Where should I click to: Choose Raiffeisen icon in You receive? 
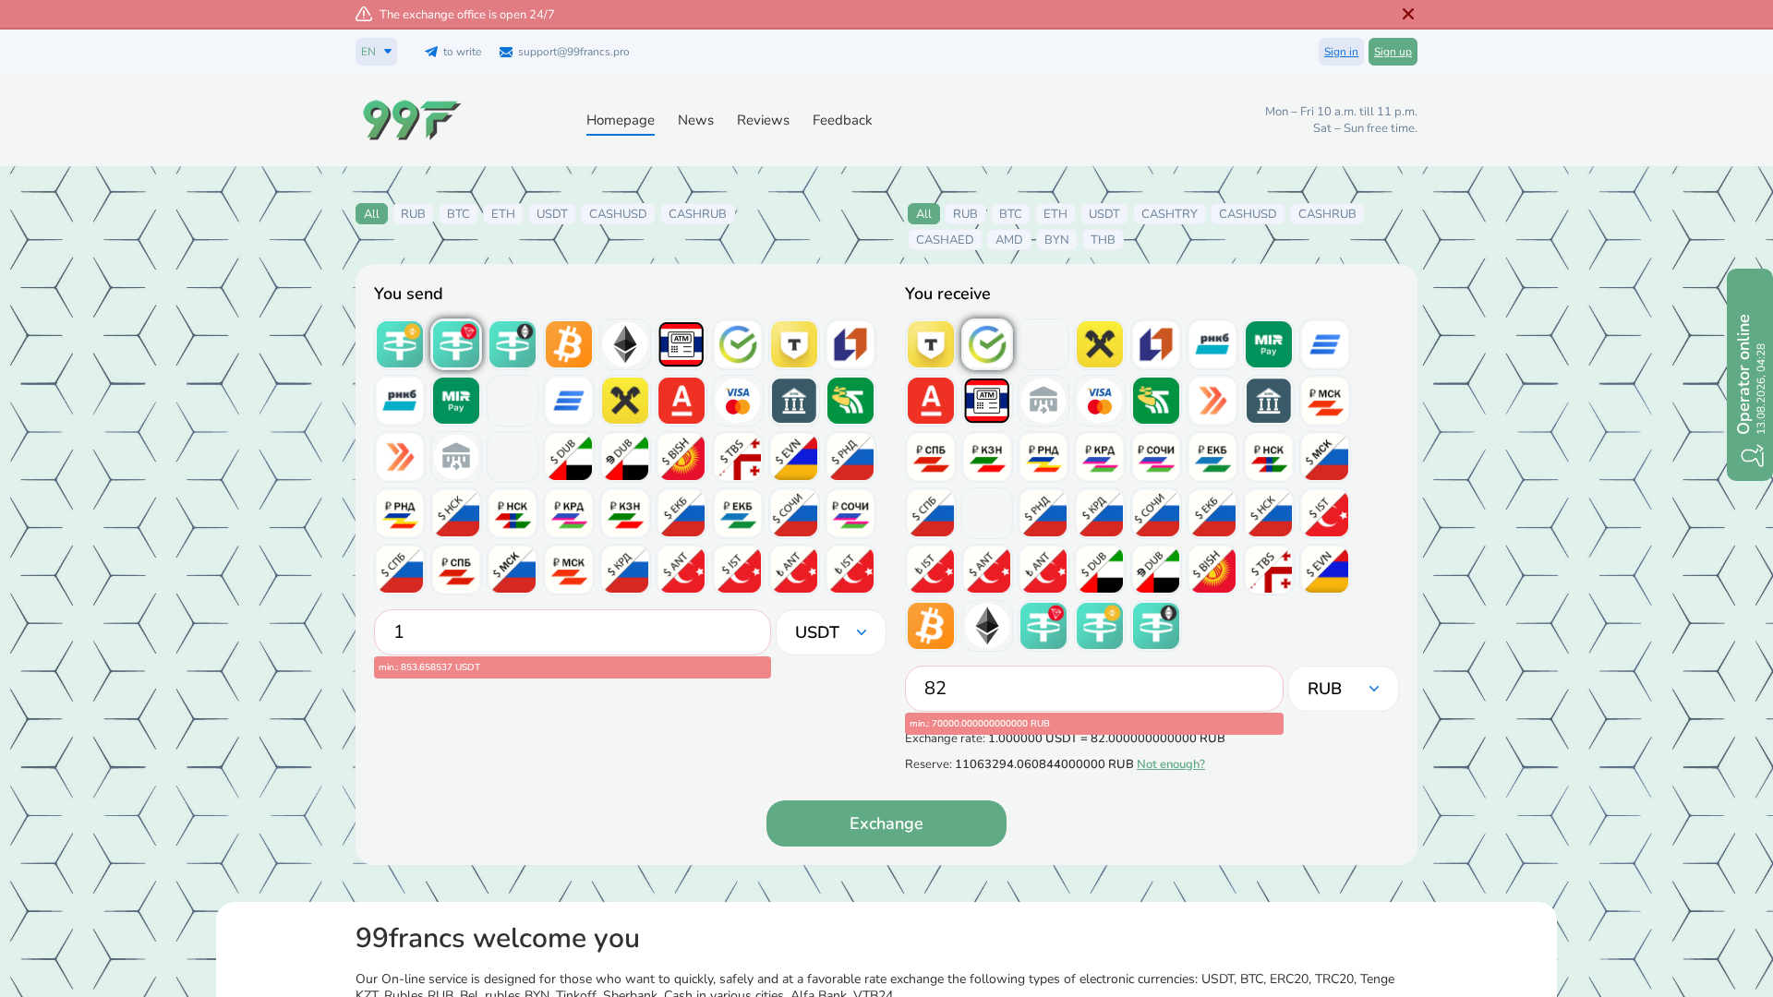(1100, 344)
